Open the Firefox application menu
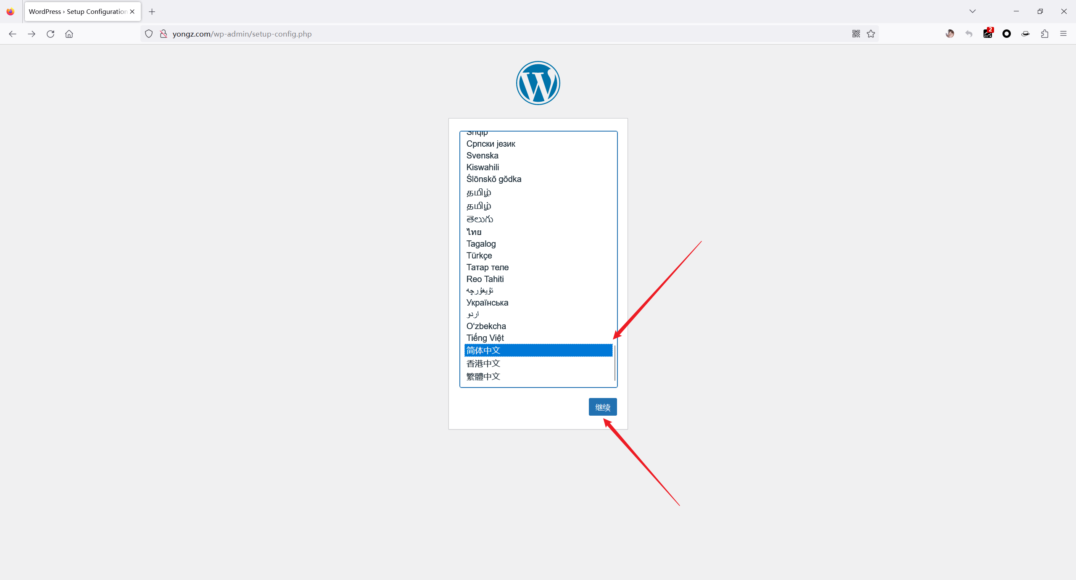This screenshot has height=580, width=1076. pyautogui.click(x=1063, y=34)
